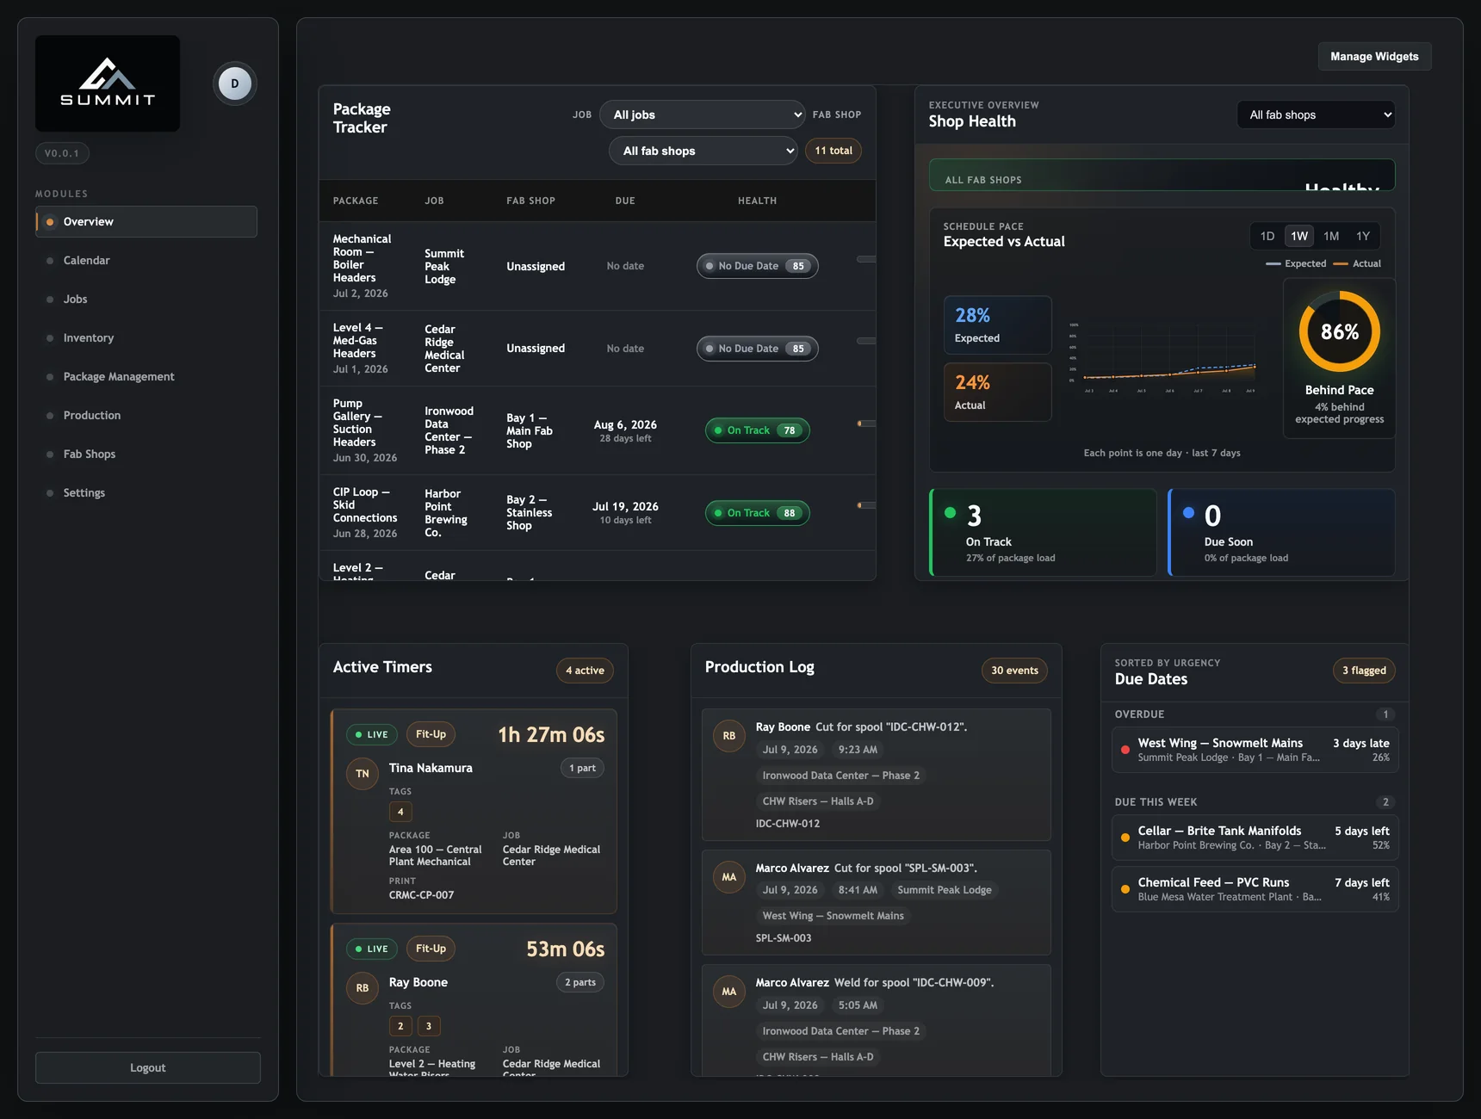Click the 4 active badge
Screen dimensions: 1481x1119
pos(585,671)
